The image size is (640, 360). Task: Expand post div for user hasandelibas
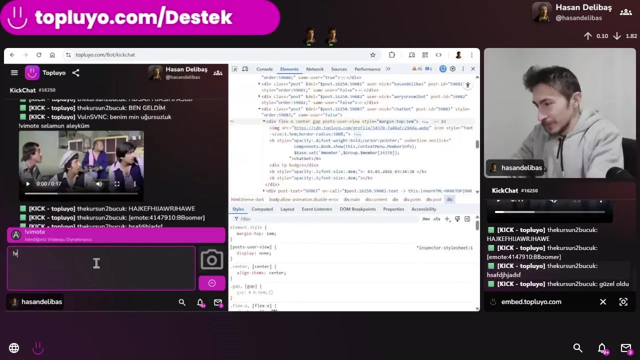pyautogui.click(x=259, y=84)
